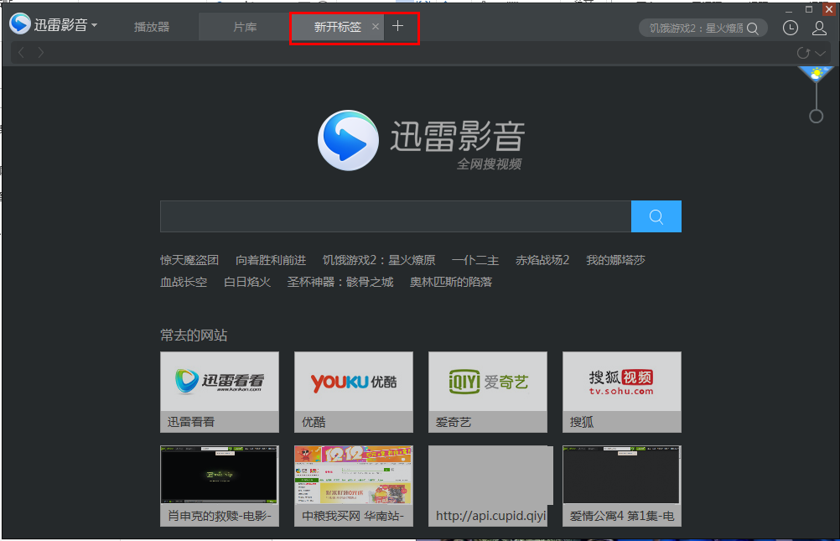Open the user account icon
The width and height of the screenshot is (840, 541).
coord(819,28)
